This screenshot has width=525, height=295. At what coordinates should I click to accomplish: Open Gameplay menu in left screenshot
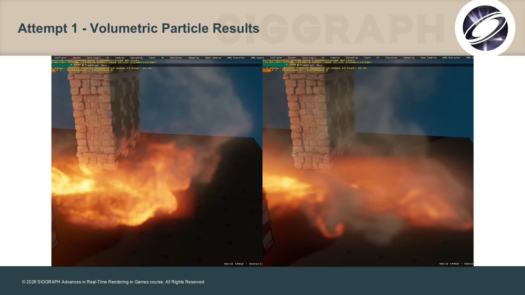click(x=194, y=58)
